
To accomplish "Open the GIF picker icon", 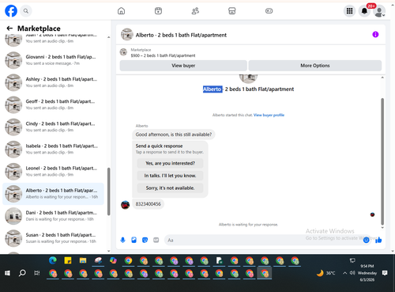I will click(156, 240).
